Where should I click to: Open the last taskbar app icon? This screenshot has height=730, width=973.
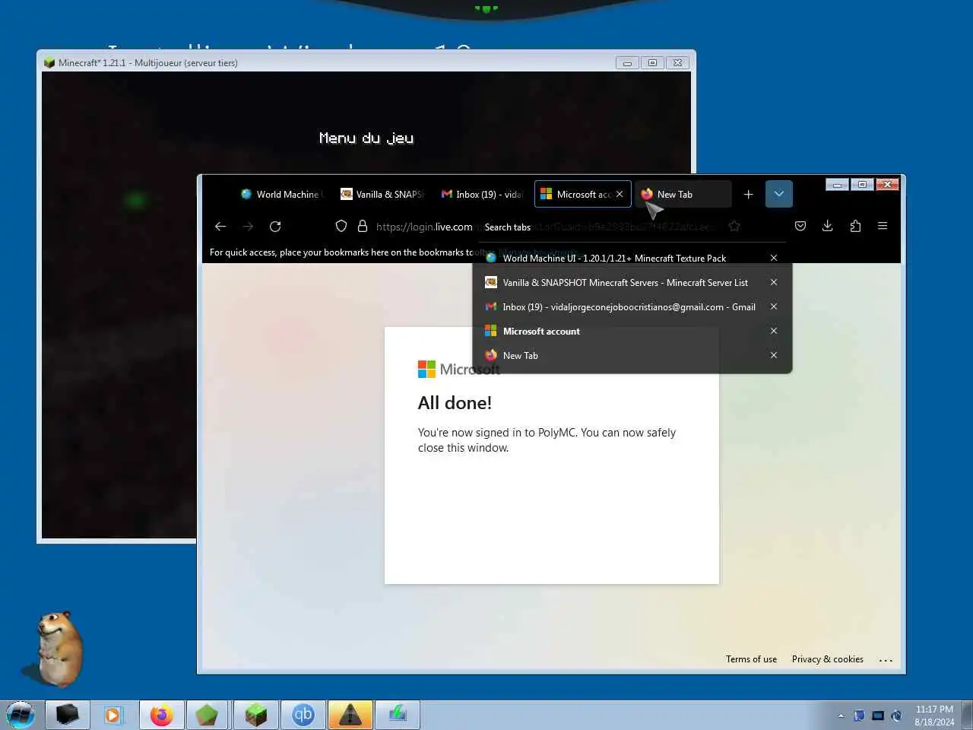click(x=397, y=715)
